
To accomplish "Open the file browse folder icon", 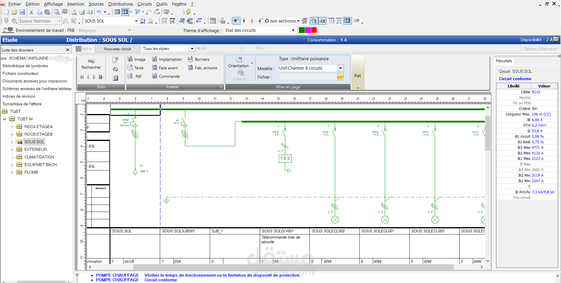I will 340,77.
